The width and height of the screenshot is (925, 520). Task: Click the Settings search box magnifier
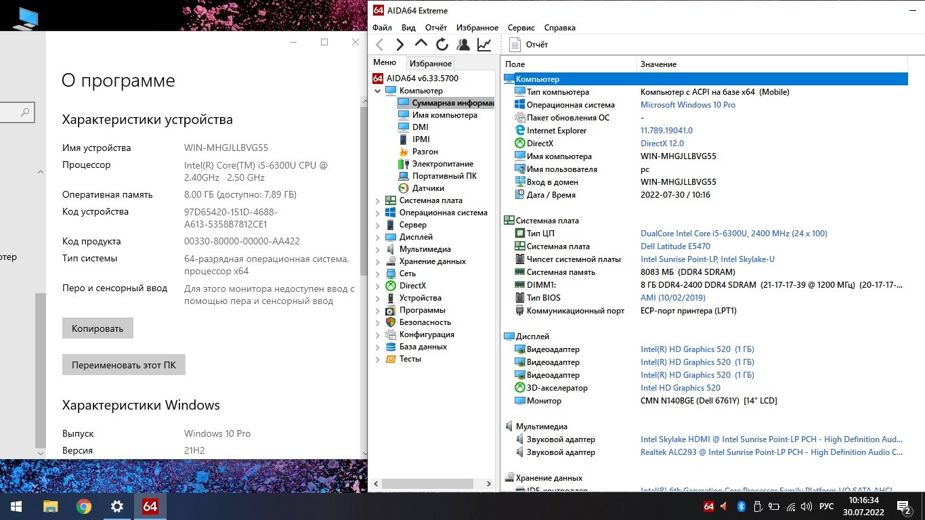[25, 112]
